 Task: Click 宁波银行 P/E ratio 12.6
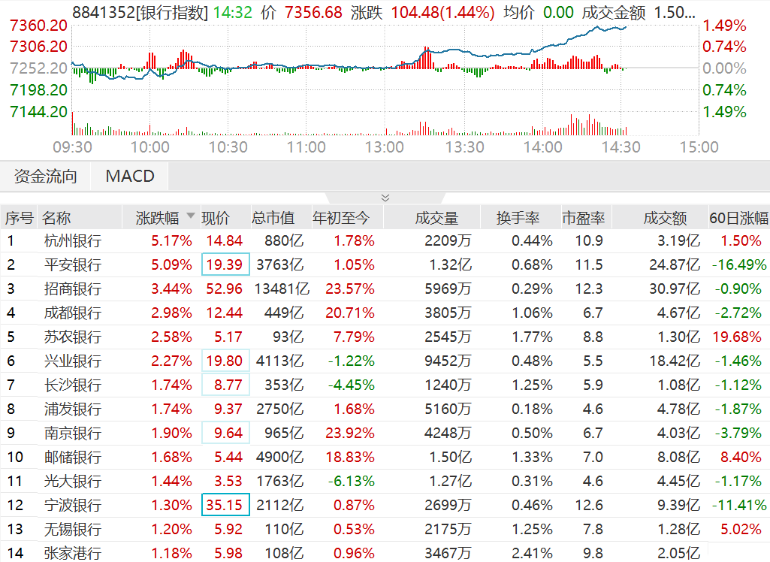click(589, 506)
